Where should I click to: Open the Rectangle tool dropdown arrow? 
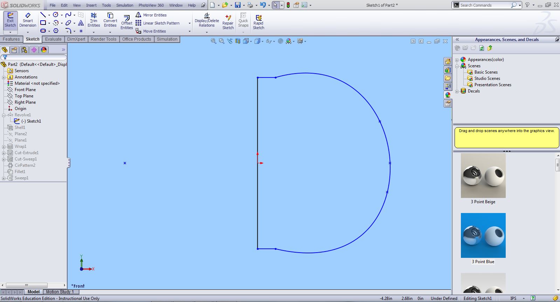coord(49,23)
